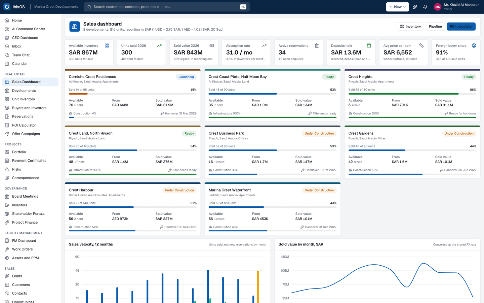Click the Crest Gardens Under Construction badge
The height and width of the screenshot is (303, 484).
click(459, 134)
